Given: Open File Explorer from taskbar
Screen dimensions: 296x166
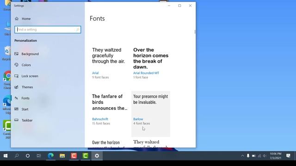Looking at the screenshot, I should [62, 156].
